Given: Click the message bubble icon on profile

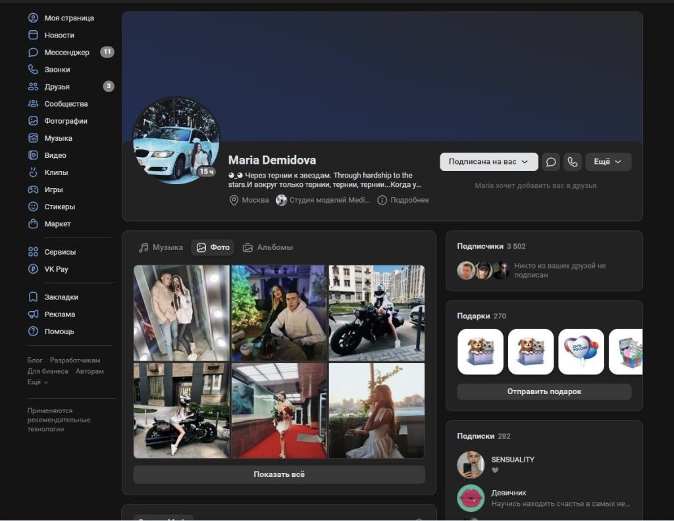Looking at the screenshot, I should 551,162.
